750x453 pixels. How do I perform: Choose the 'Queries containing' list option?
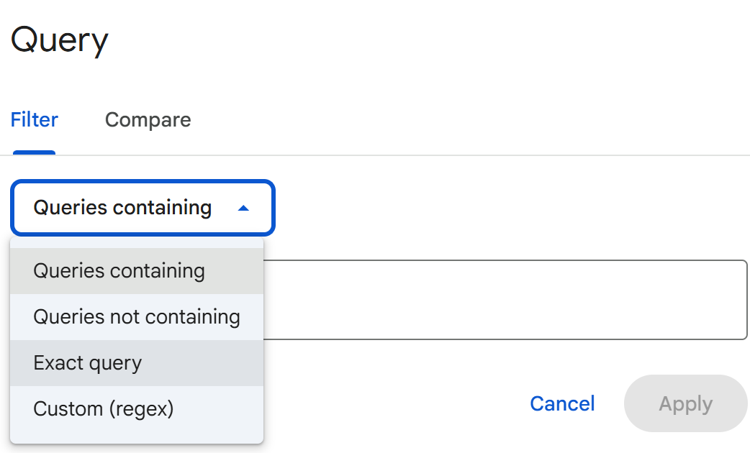click(119, 271)
